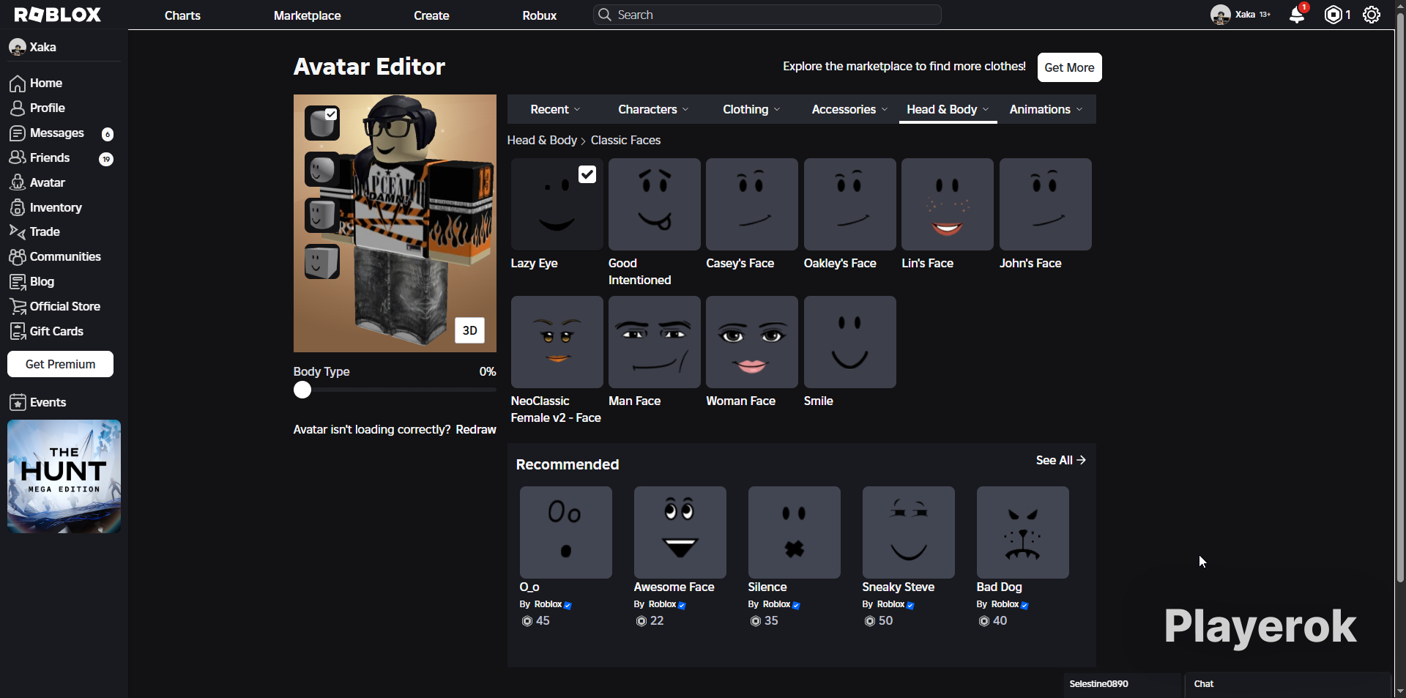Open Inventory via its sidebar icon

[18, 207]
